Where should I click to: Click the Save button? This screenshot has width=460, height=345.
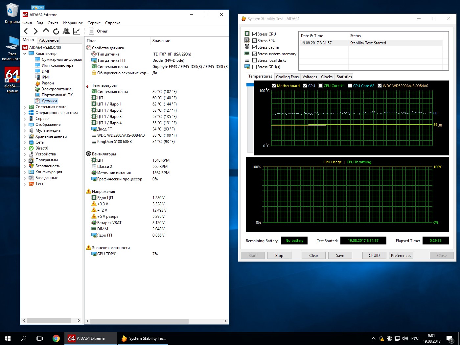pyautogui.click(x=340, y=256)
